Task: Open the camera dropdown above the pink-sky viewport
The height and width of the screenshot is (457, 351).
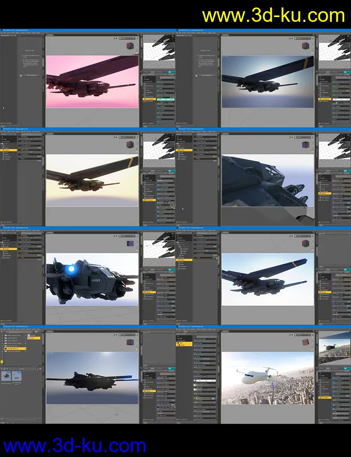Action: (x=127, y=38)
